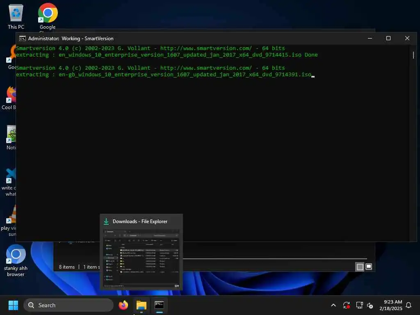Screen dimensions: 420x315
Task: Click the Downloads - File Explorer preview title
Action: click(140, 221)
